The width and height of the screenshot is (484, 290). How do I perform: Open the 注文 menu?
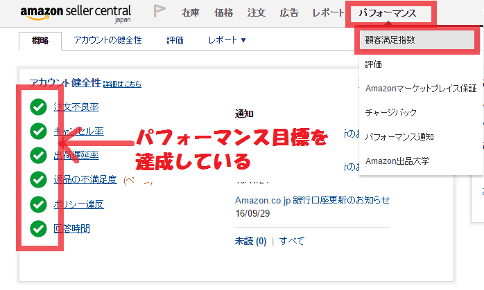click(x=256, y=12)
